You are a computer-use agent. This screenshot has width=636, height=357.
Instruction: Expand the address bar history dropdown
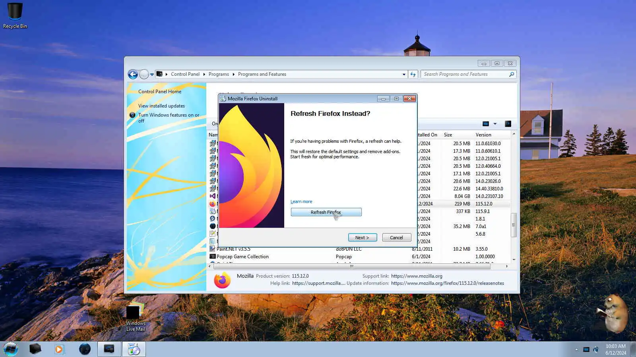[404, 74]
